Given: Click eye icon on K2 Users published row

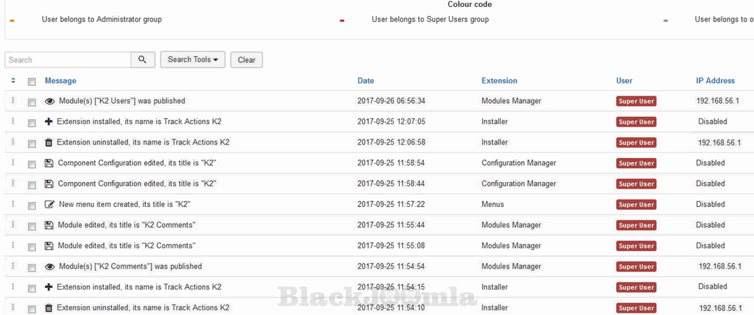Looking at the screenshot, I should 49,101.
